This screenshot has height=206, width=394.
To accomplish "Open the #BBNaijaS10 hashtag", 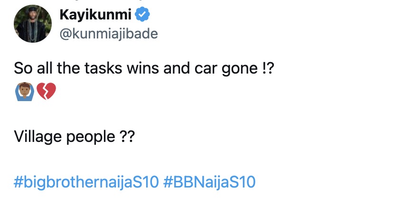I will (209, 182).
